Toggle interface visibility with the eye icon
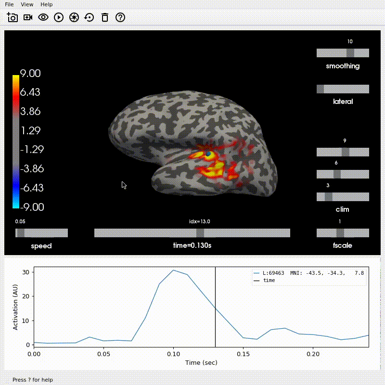Viewport: 385px width, 385px height. pyautogui.click(x=43, y=17)
